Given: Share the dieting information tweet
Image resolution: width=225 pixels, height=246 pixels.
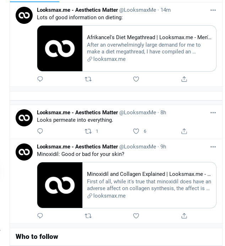Looking at the screenshot, I should click(184, 79).
